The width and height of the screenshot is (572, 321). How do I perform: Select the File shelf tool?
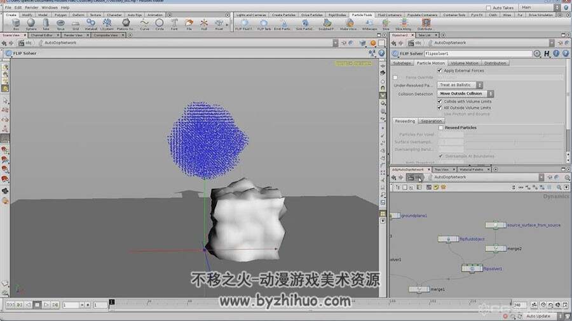(189, 24)
